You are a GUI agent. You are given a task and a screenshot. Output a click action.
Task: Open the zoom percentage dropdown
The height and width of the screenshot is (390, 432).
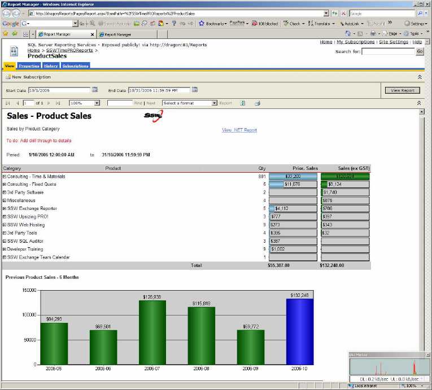point(97,103)
